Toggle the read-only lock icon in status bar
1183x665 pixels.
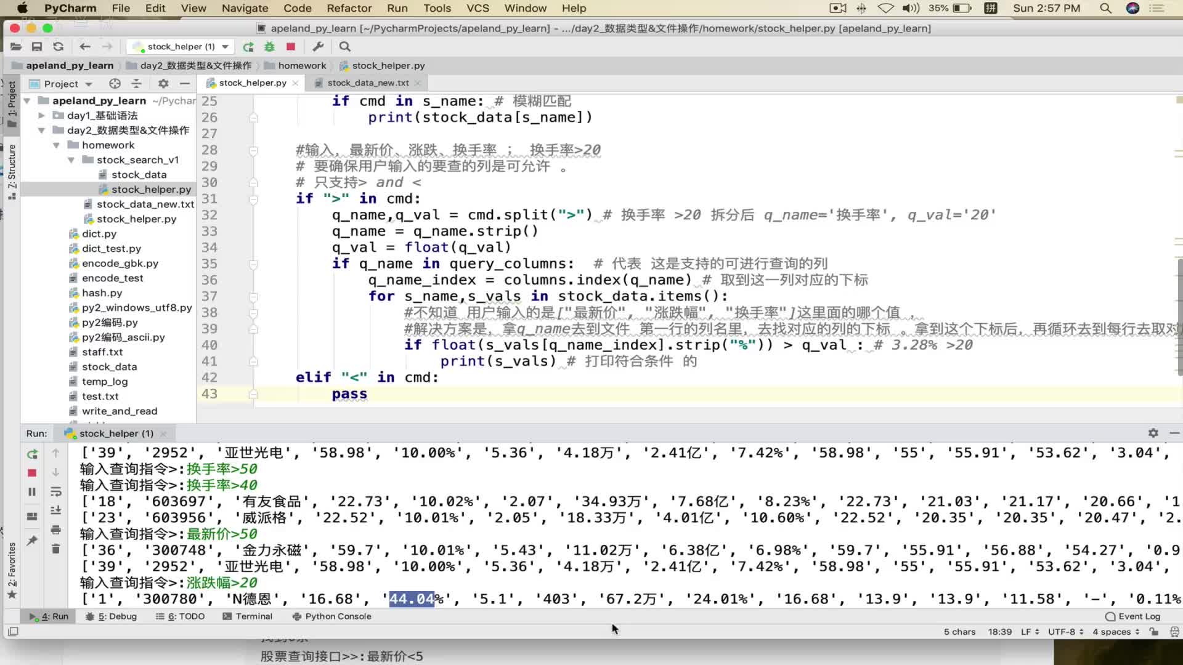click(1154, 632)
